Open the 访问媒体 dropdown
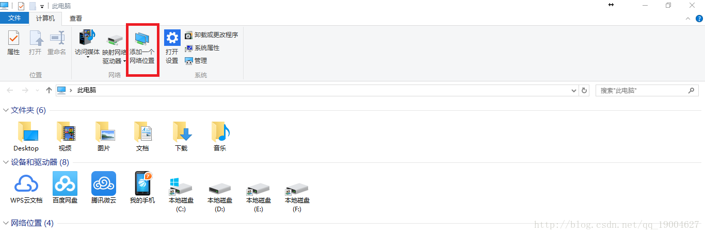The height and width of the screenshot is (235, 705). point(87,44)
